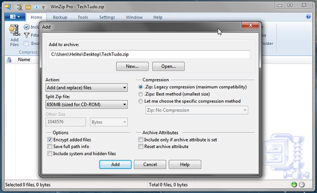Image resolution: width=317 pixels, height=193 pixels.
Task: Switch to the Home ribbon tab
Action: coord(36,17)
